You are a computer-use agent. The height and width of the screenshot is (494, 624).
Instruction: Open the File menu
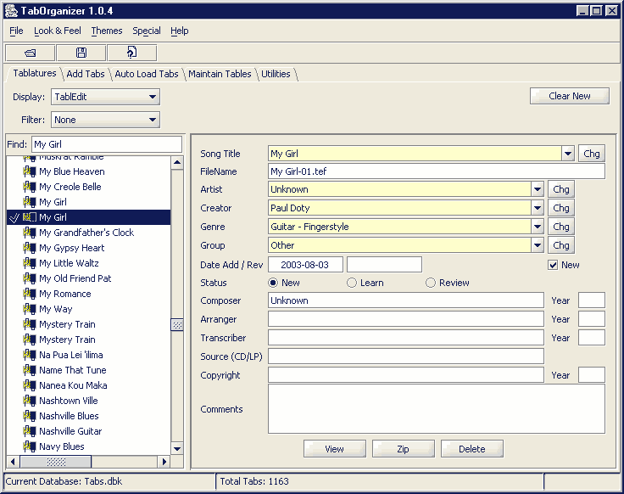pyautogui.click(x=16, y=31)
